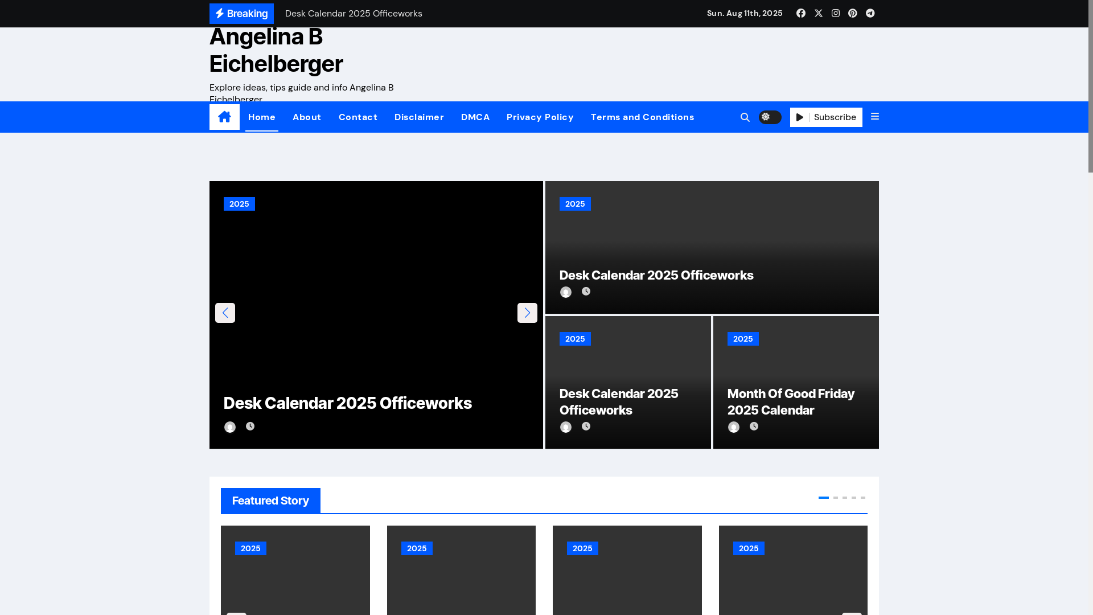Click author avatar under Month Of Good Friday post
The width and height of the screenshot is (1093, 615).
(x=734, y=427)
